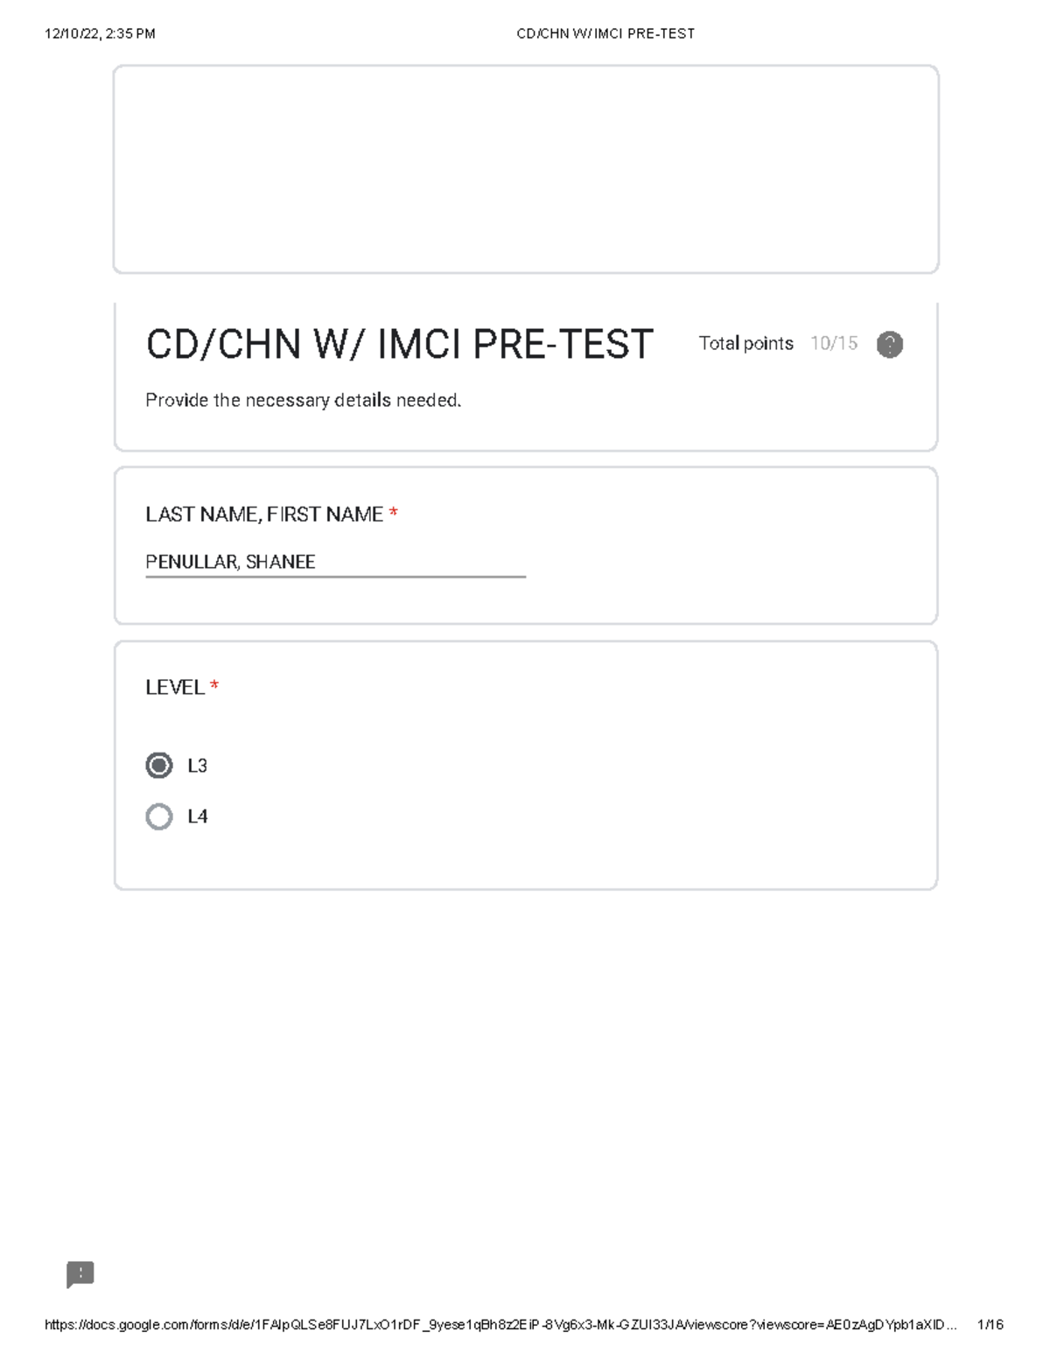Open the CD/CHN W/ IMCI PRE-TEST header
This screenshot has height=1359, width=1050.
tap(399, 344)
